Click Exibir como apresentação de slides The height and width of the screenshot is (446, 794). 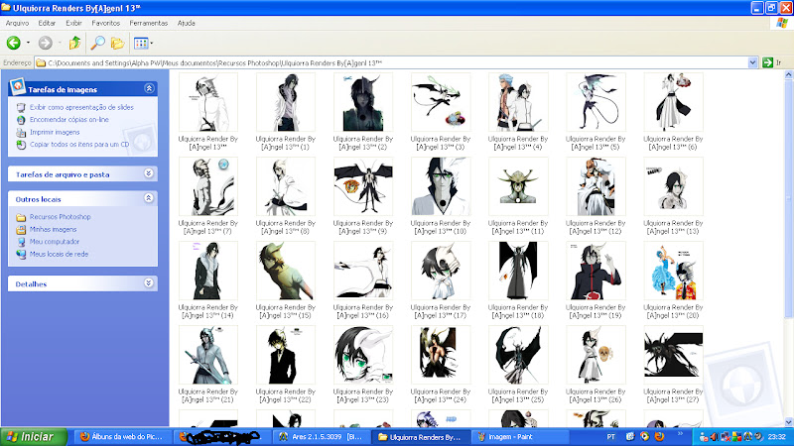click(81, 107)
